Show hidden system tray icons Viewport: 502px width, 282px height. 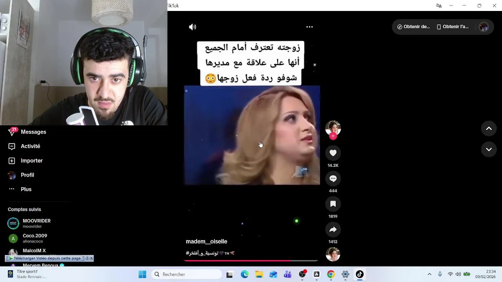429,275
